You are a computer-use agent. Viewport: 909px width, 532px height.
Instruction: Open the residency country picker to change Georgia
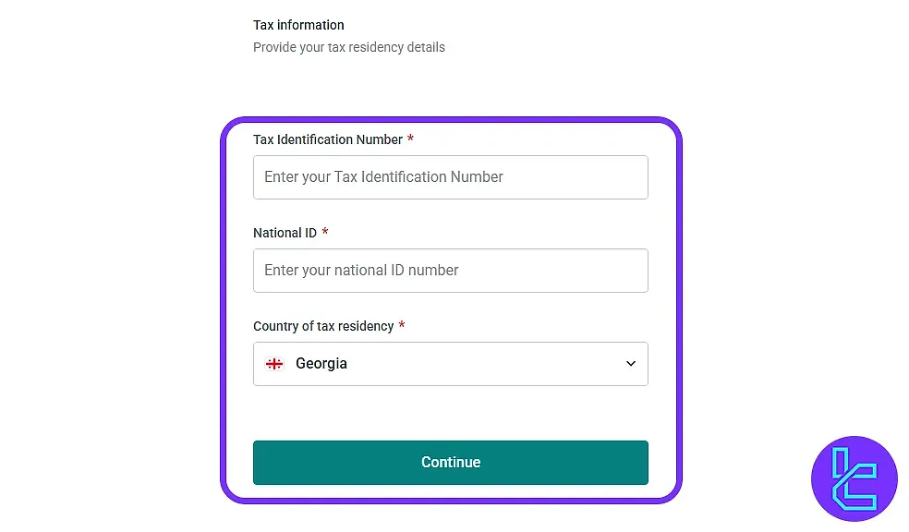pos(450,363)
